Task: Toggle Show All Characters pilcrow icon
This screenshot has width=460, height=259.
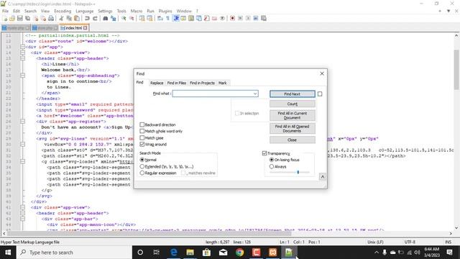Action: (x=167, y=18)
